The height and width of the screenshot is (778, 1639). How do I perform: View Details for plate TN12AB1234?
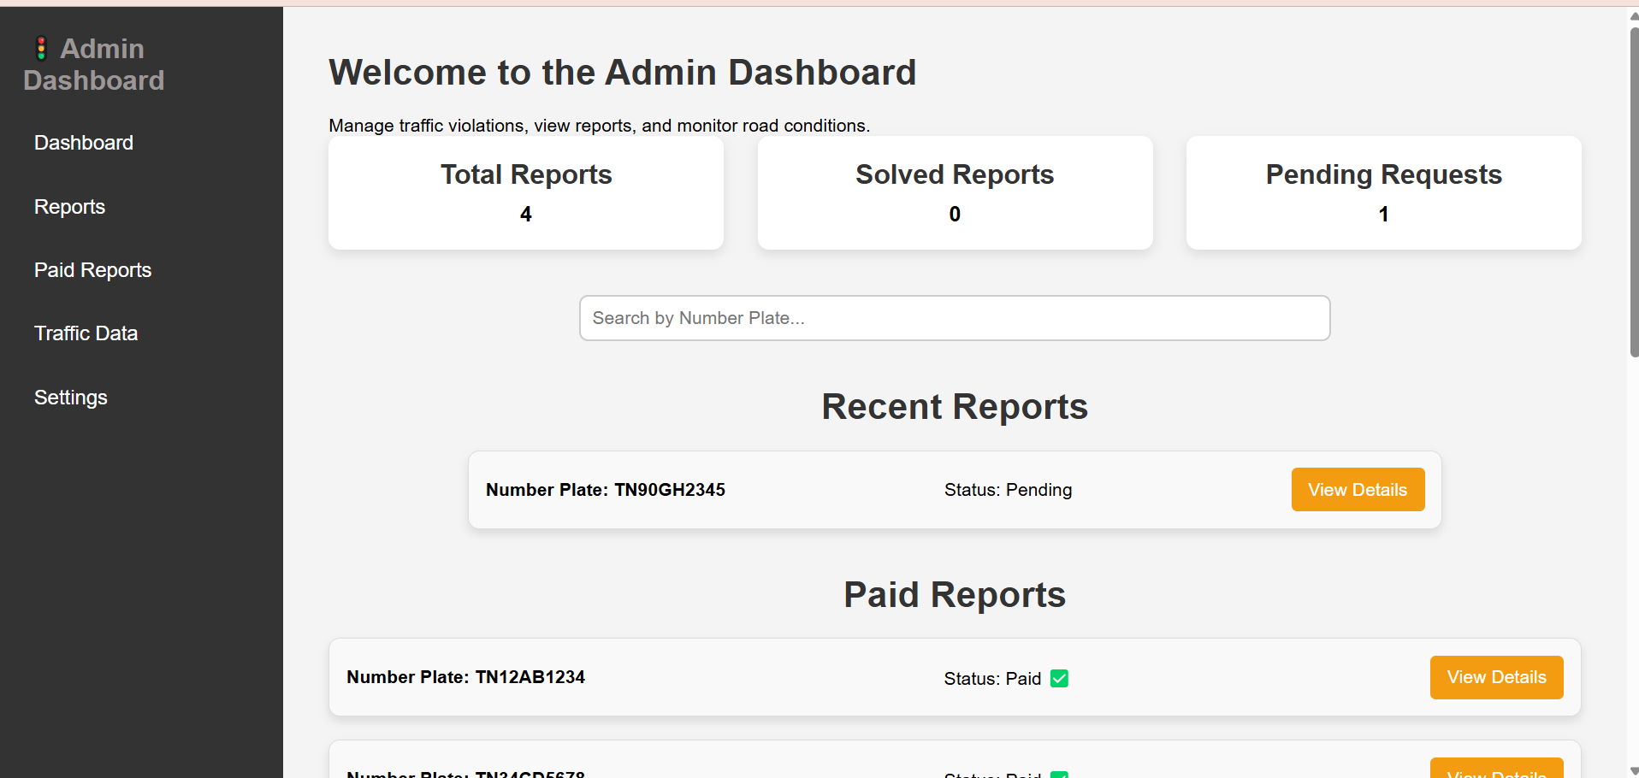[1496, 677]
